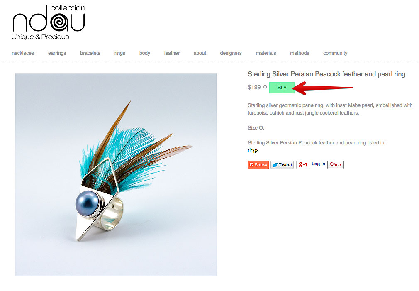Click the green Buy button
This screenshot has height=291, width=419.
(282, 88)
